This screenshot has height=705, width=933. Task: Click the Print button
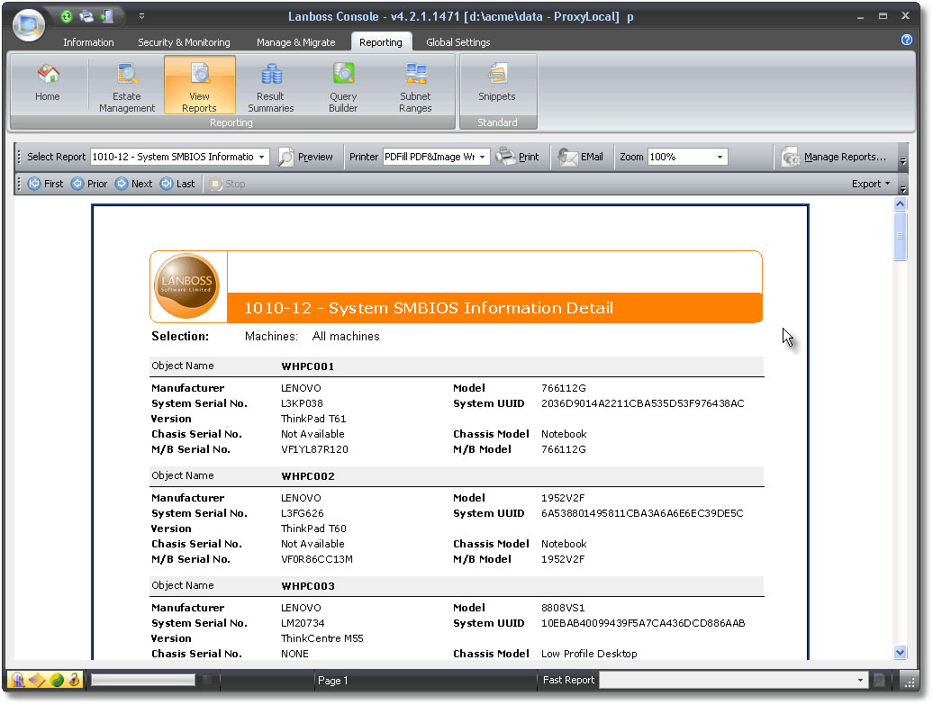tap(518, 157)
